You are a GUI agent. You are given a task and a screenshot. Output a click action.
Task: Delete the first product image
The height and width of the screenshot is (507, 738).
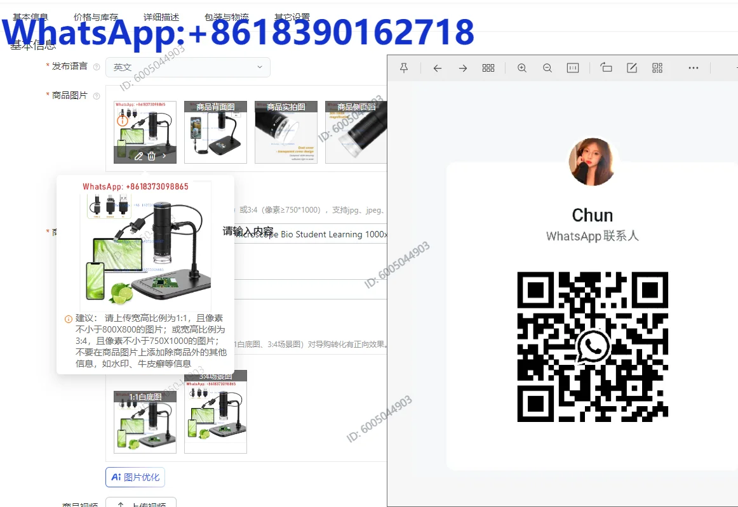[x=152, y=156]
